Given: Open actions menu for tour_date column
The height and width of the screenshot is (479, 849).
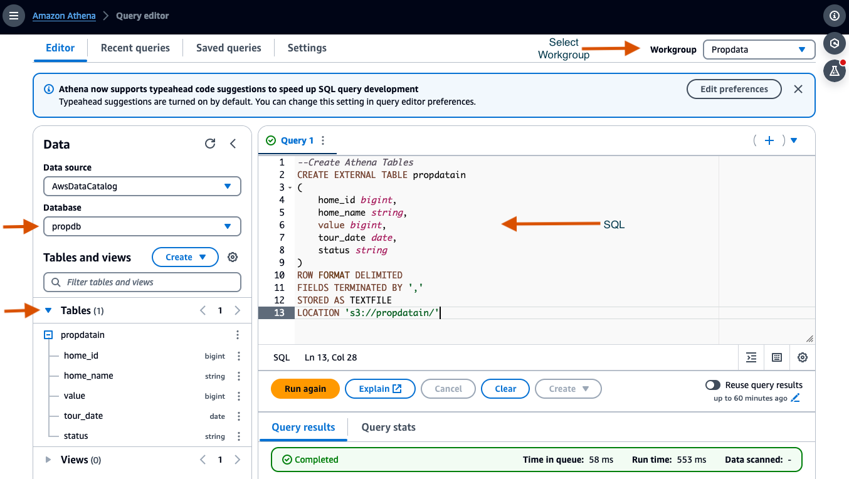Looking at the screenshot, I should (239, 416).
